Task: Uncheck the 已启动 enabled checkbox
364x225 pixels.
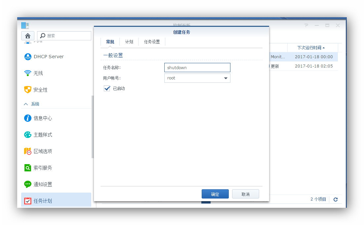Action: point(107,88)
